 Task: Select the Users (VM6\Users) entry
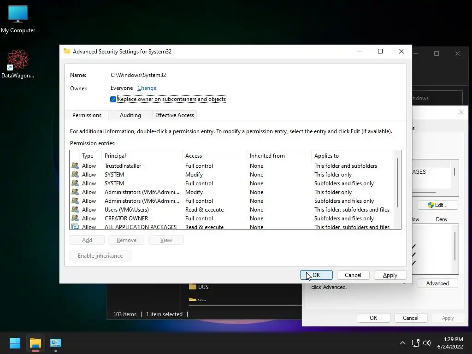click(232, 209)
